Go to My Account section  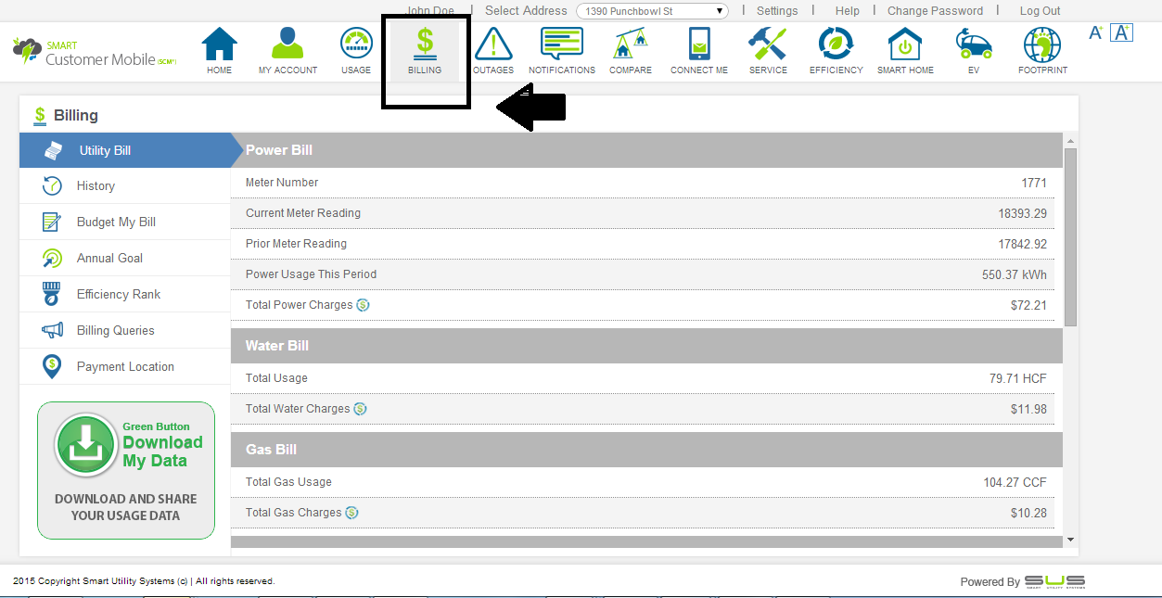point(287,50)
